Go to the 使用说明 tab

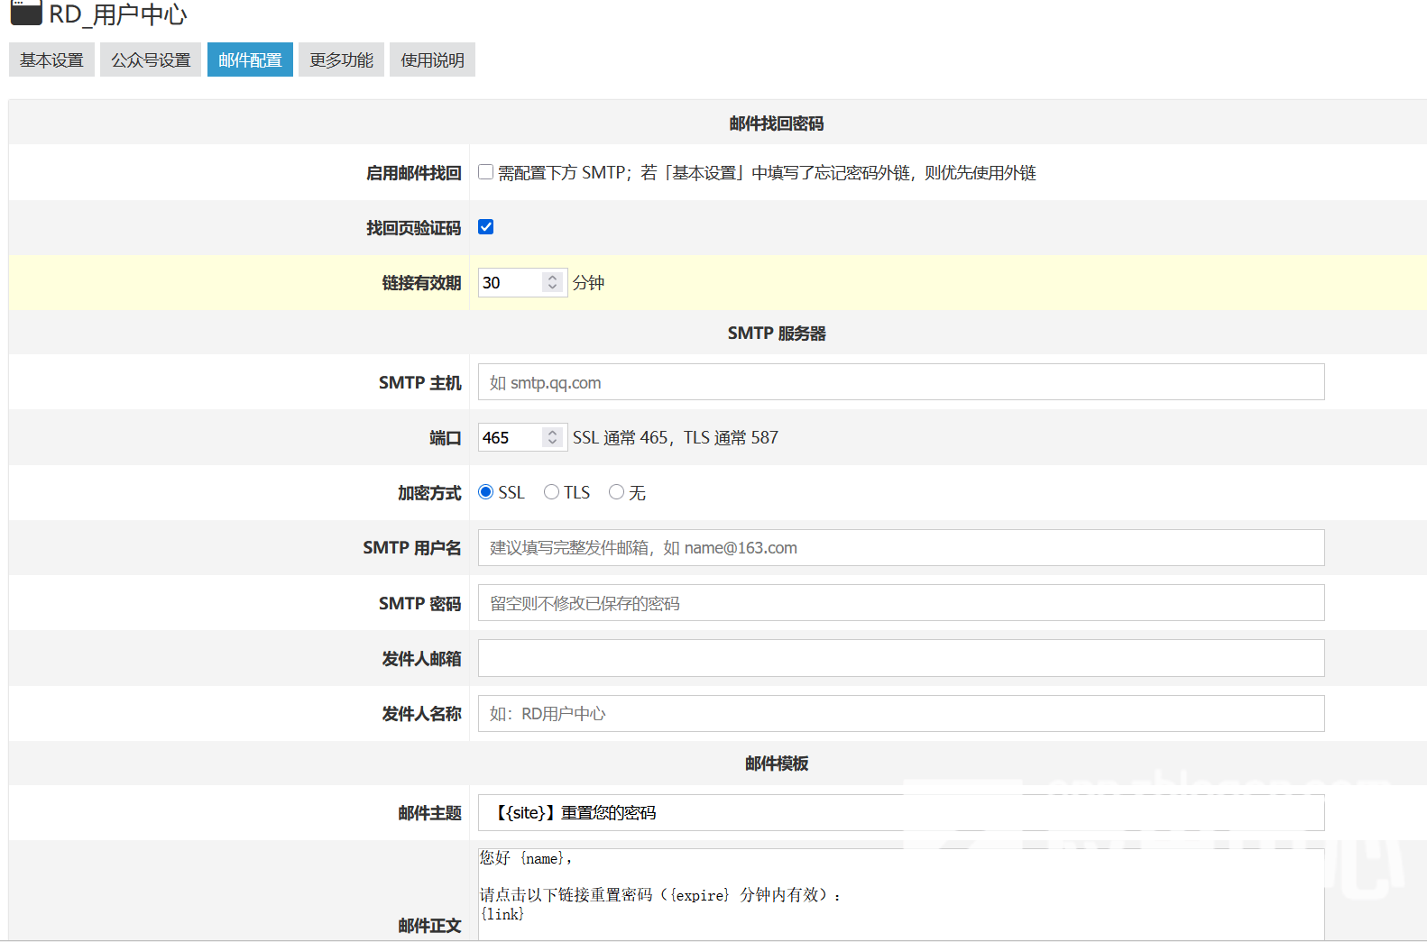pyautogui.click(x=432, y=59)
